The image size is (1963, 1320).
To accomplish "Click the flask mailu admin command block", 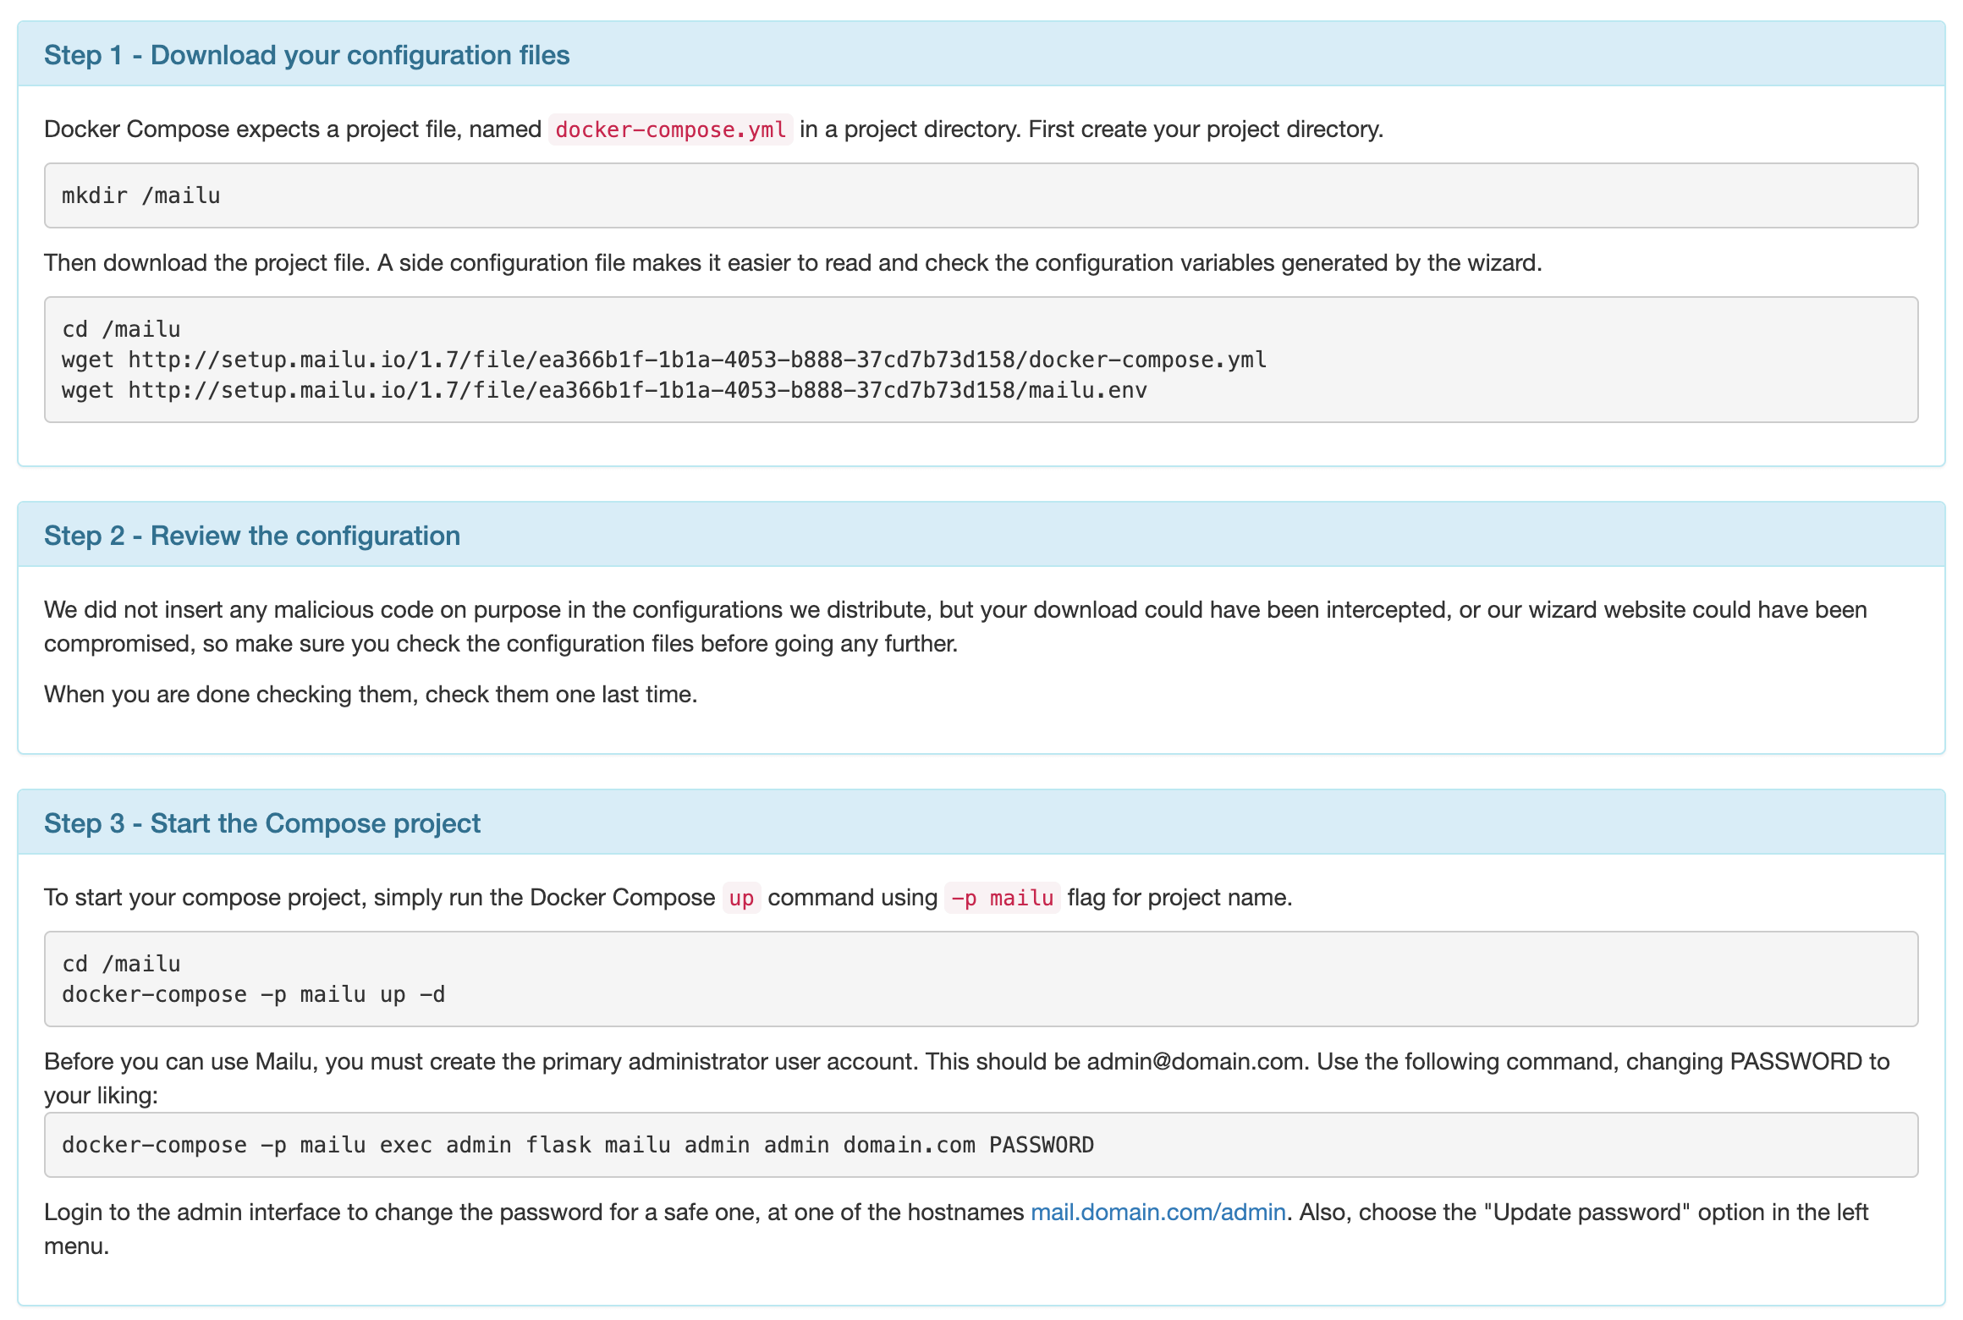I will pos(981,1145).
